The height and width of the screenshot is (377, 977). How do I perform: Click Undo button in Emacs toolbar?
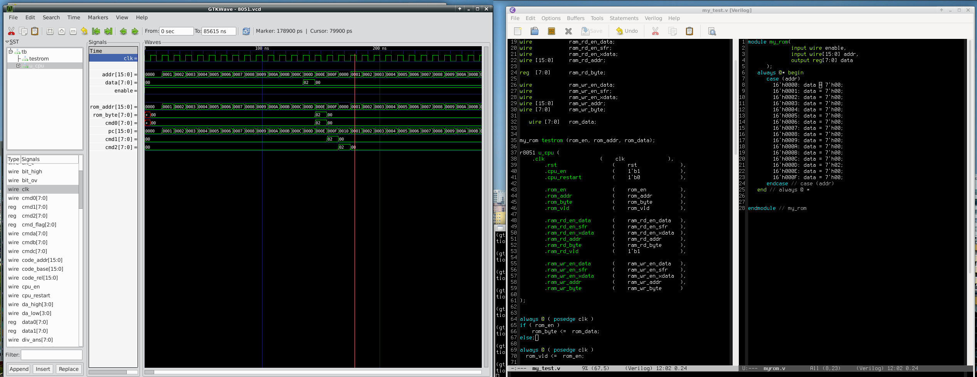click(x=627, y=31)
